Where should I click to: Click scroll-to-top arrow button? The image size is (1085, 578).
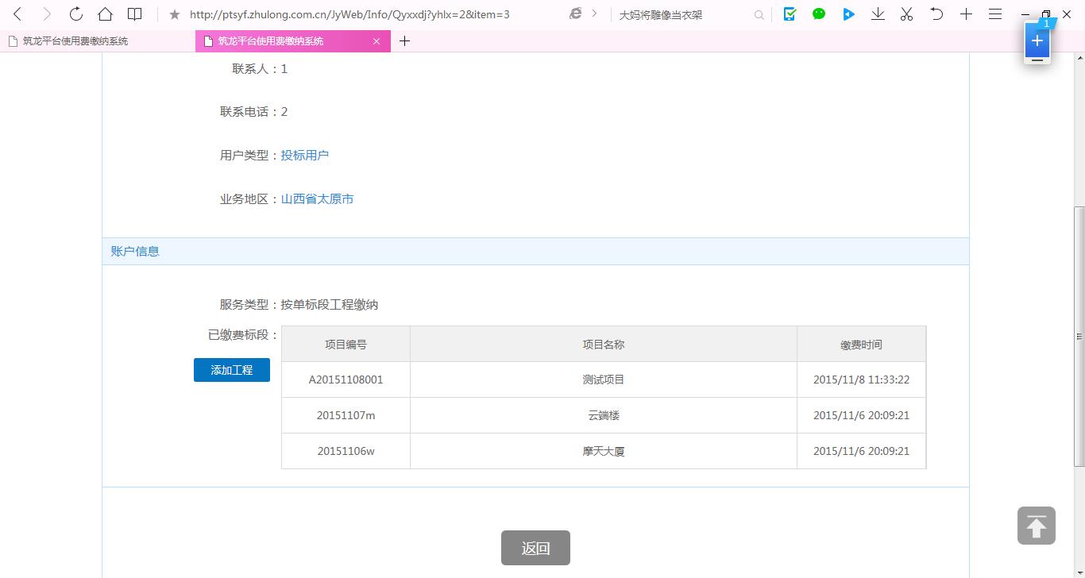click(x=1036, y=526)
